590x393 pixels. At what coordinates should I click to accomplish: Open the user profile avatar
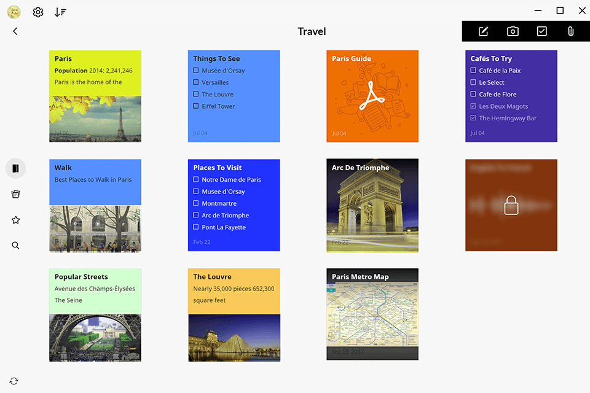(x=14, y=12)
